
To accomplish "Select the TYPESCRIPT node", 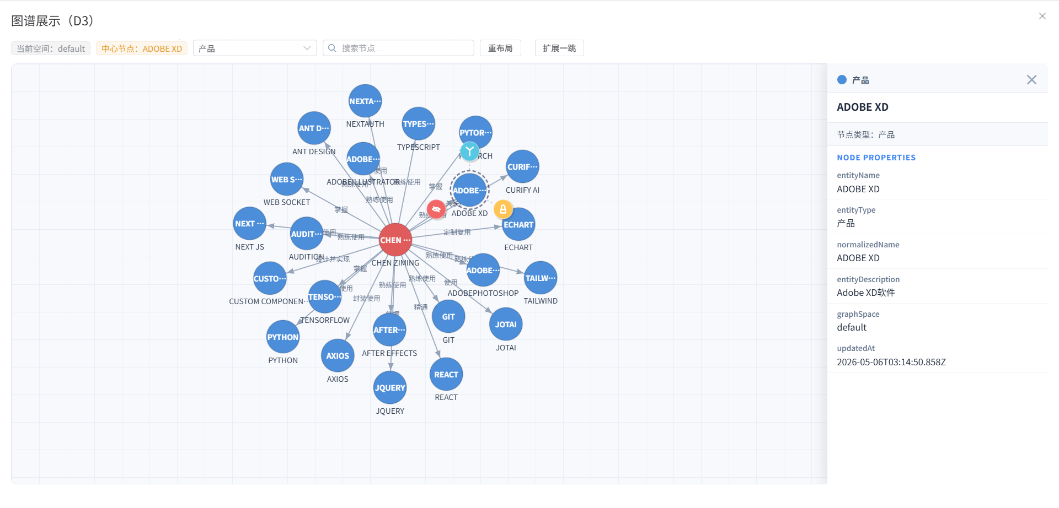I will [418, 124].
